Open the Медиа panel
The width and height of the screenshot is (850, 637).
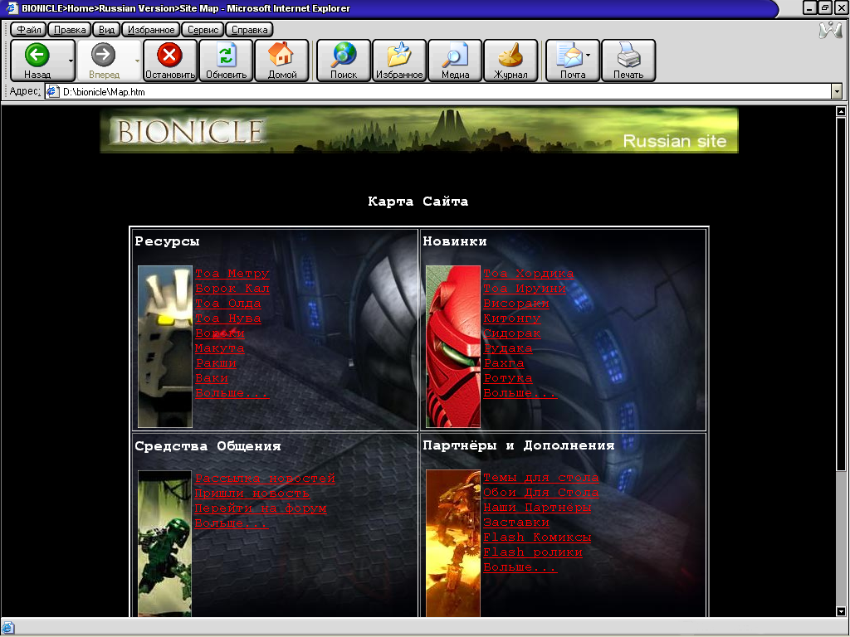point(456,61)
